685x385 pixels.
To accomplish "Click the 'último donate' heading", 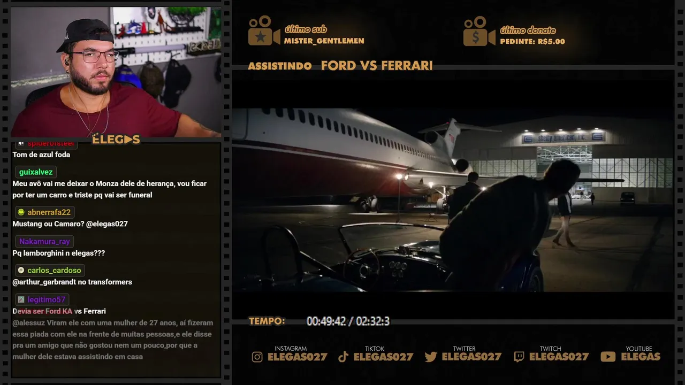I will pyautogui.click(x=528, y=30).
